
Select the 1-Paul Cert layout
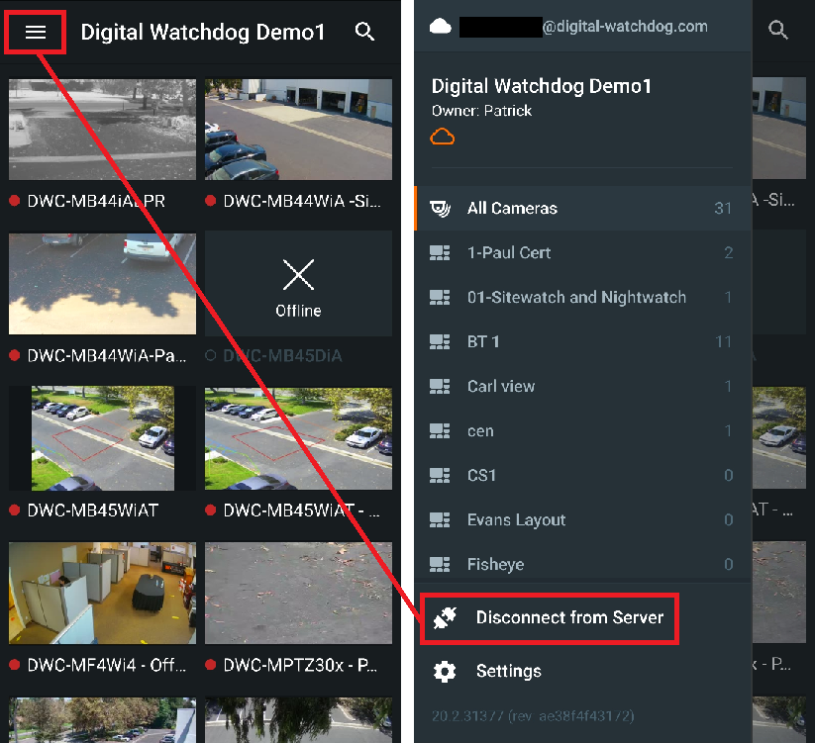(509, 253)
